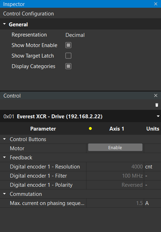
Task: Click the Enable motor button
Action: pyautogui.click(x=115, y=147)
